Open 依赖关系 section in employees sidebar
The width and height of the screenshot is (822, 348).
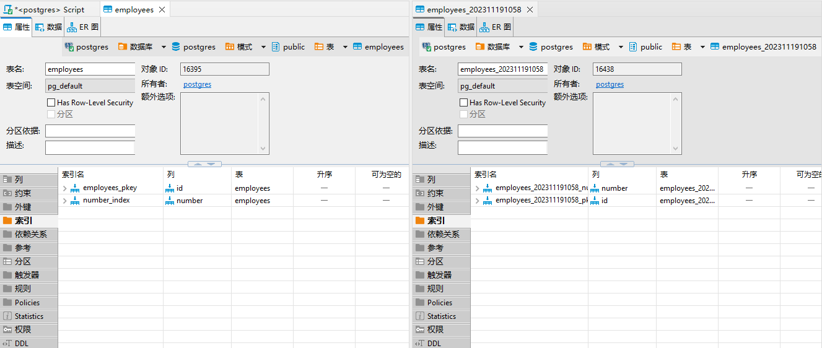[28, 234]
